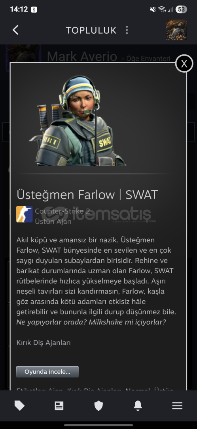Tap the Kırık Diş Ajanları collection text
This screenshot has width=197, height=429.
coord(44,342)
